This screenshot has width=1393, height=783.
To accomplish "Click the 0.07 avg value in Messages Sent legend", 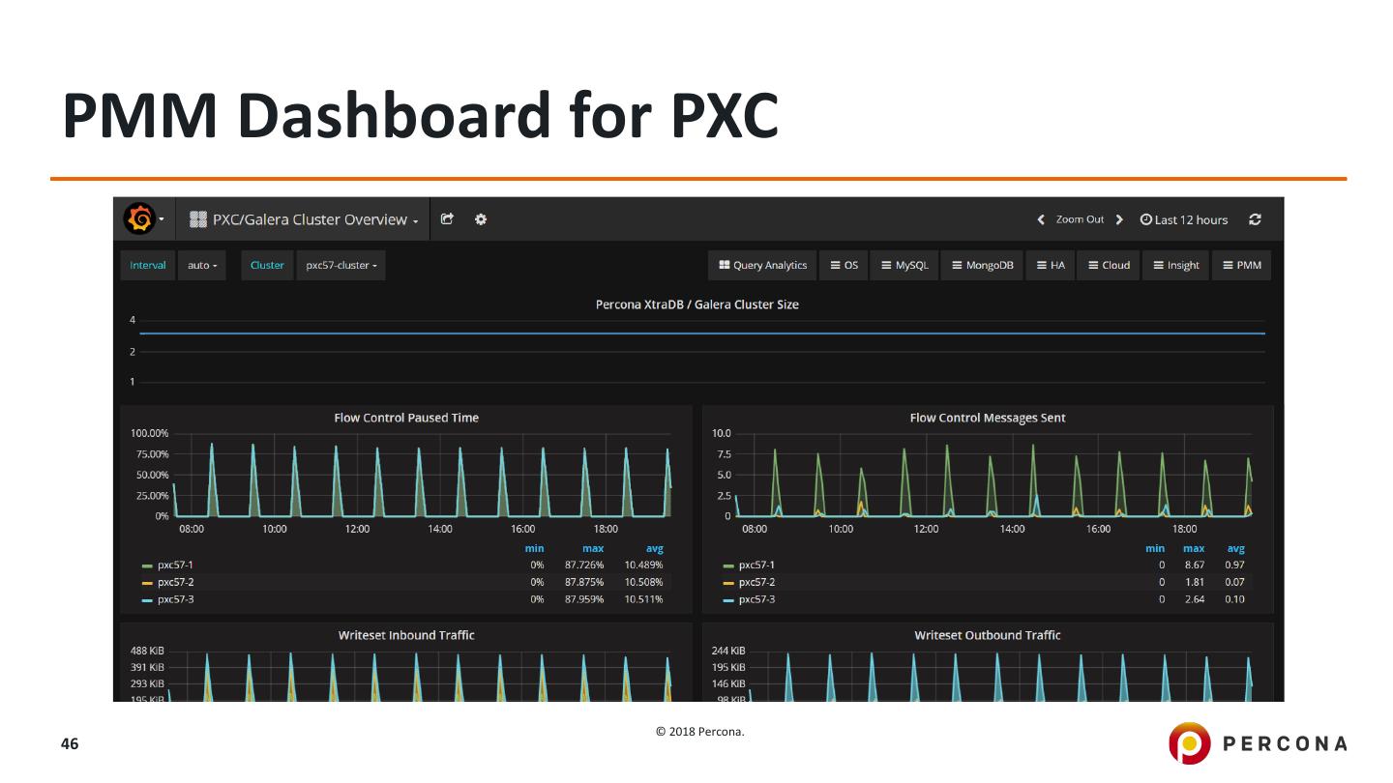I will [x=1235, y=582].
